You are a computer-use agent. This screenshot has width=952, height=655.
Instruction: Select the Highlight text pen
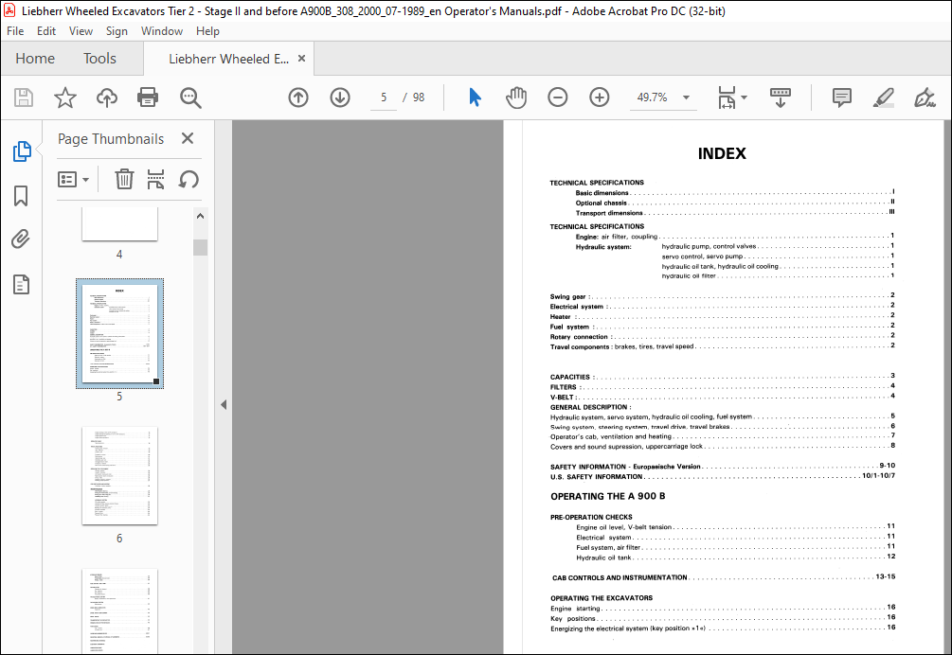coord(884,97)
